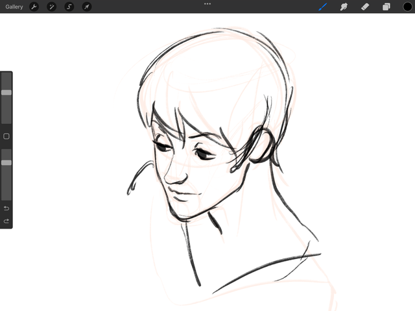Redo the last undone stroke
The height and width of the screenshot is (311, 415).
[6, 221]
